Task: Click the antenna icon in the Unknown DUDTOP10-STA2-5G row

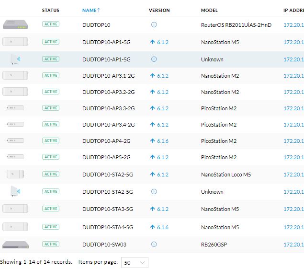Action: click(15, 191)
